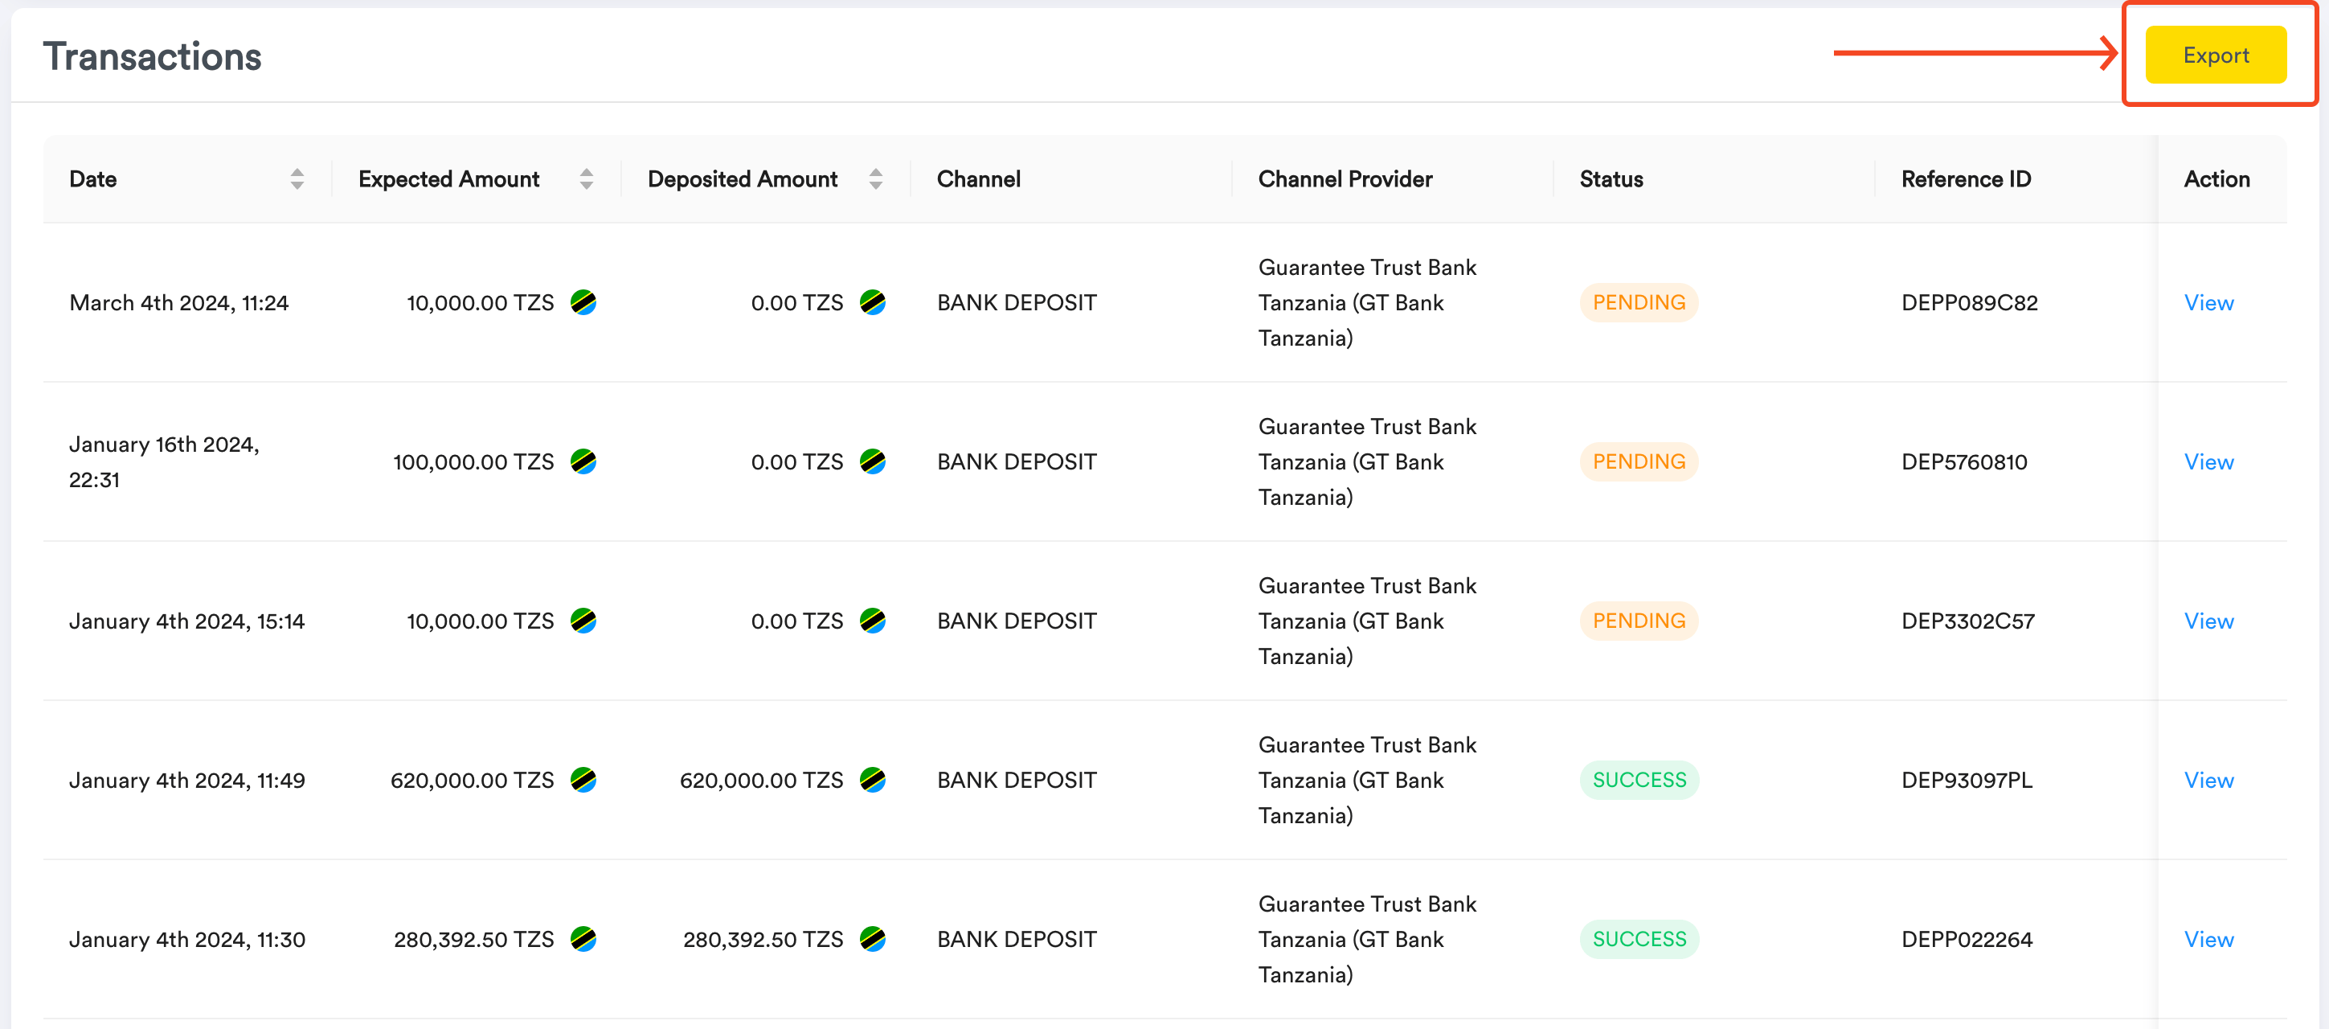Sort by Deposited Amount column arrows
Image resolution: width=2329 pixels, height=1029 pixels.
[x=875, y=179]
